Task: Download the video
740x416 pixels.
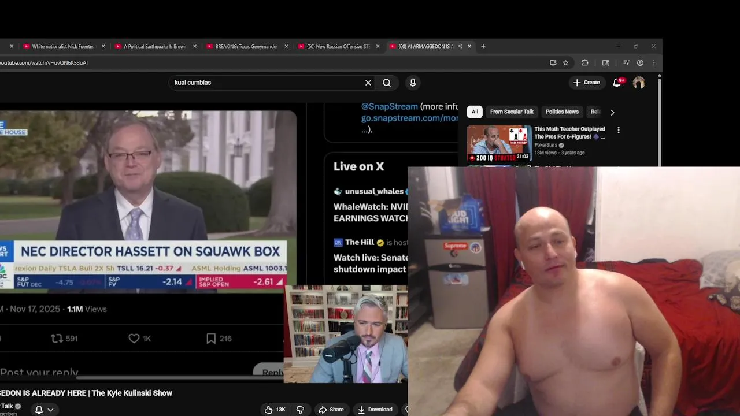Action: point(375,410)
